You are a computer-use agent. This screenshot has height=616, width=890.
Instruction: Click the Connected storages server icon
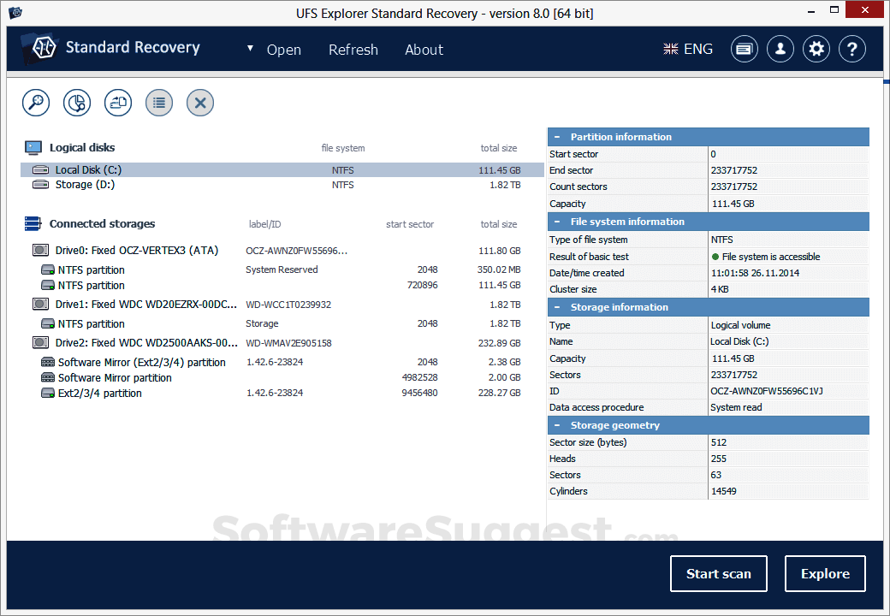click(x=33, y=224)
